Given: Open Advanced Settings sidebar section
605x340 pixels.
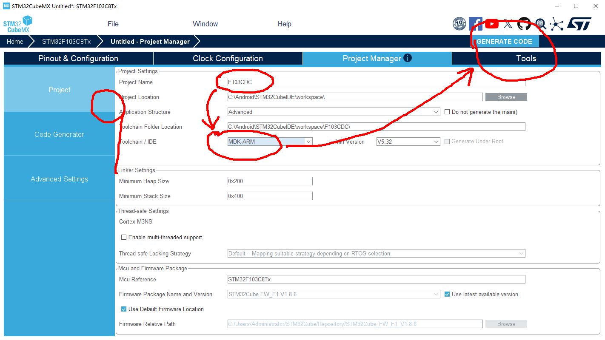Looking at the screenshot, I should [60, 179].
